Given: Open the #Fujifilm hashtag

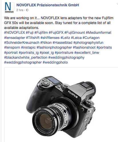Looking at the screenshot, I should tap(41, 33).
